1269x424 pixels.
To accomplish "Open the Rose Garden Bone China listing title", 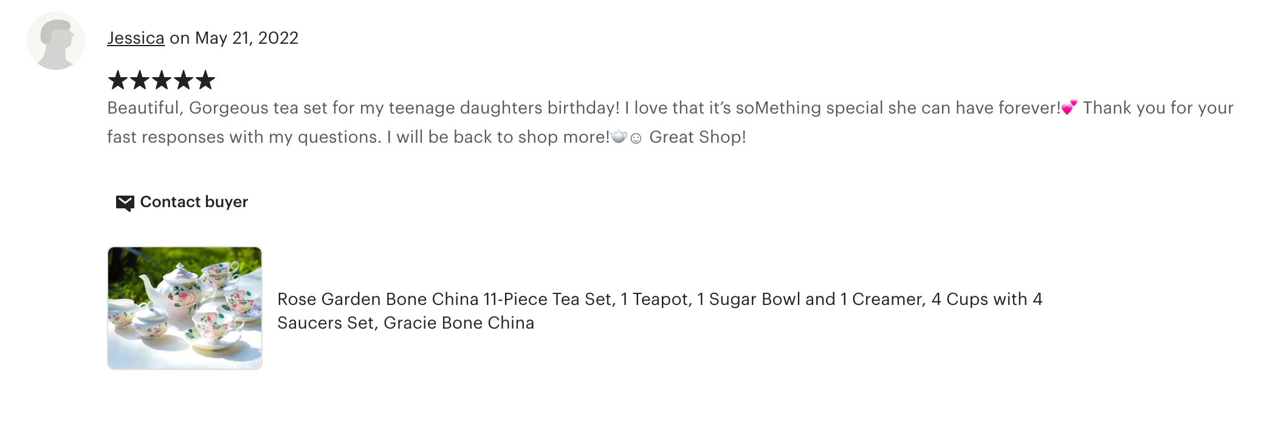I will tap(659, 299).
